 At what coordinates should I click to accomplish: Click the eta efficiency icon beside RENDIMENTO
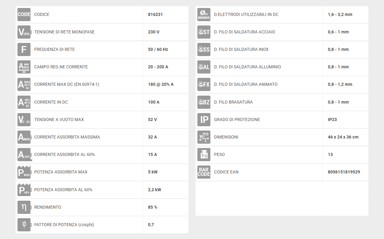pyautogui.click(x=24, y=207)
